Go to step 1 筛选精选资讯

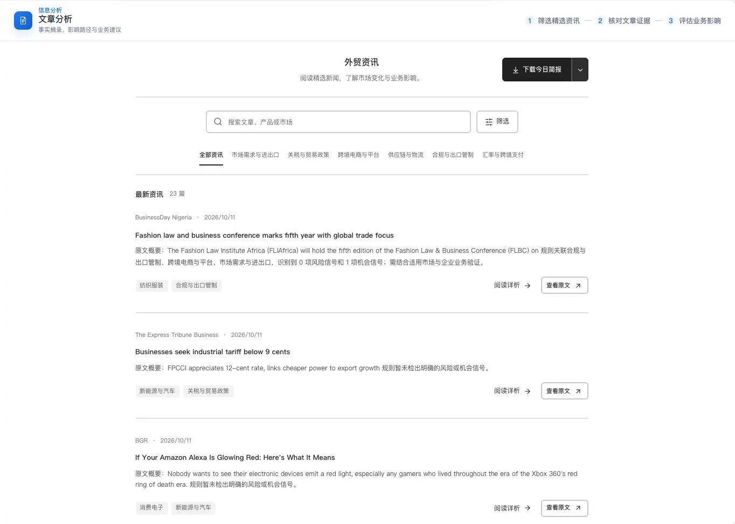tap(553, 20)
